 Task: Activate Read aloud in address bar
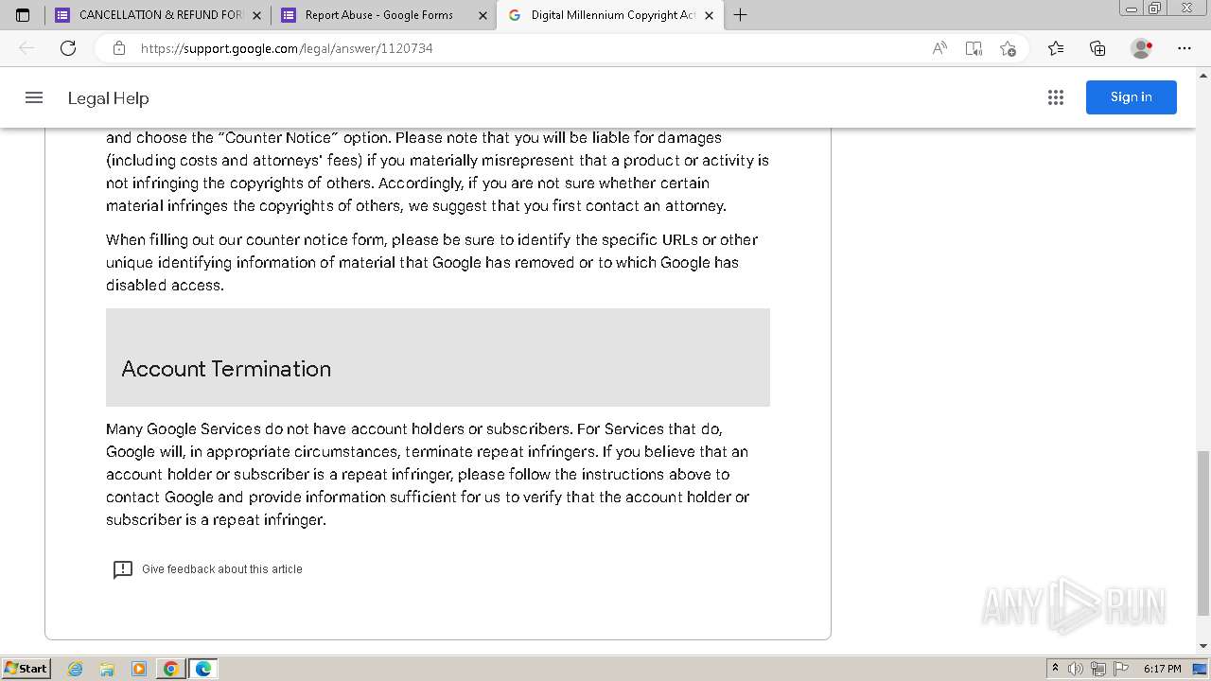pos(939,48)
